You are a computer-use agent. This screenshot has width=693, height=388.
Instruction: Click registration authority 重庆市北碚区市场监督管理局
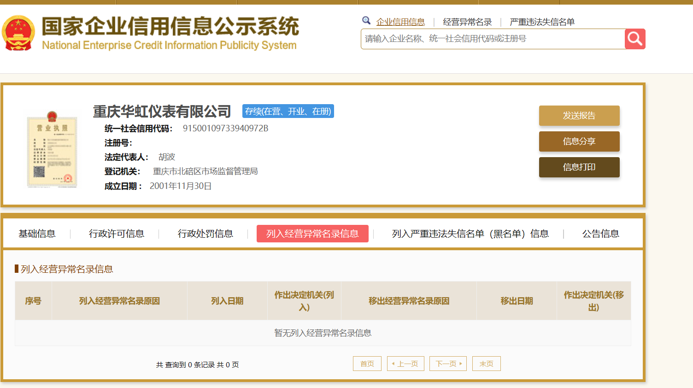205,171
